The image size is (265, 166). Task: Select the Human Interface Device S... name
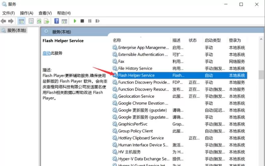click(x=143, y=145)
